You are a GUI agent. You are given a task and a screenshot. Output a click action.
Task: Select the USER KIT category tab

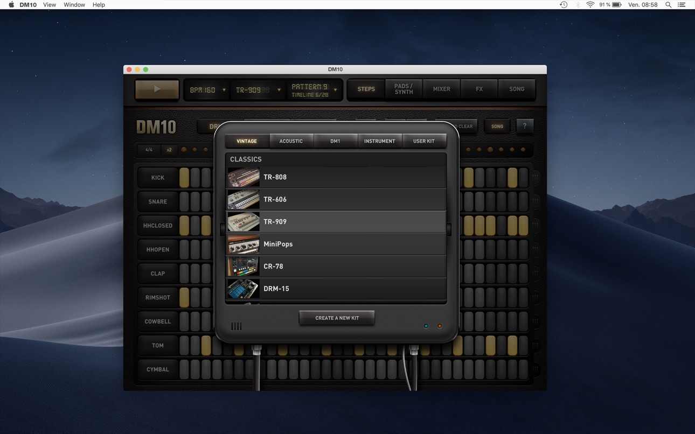[423, 141]
